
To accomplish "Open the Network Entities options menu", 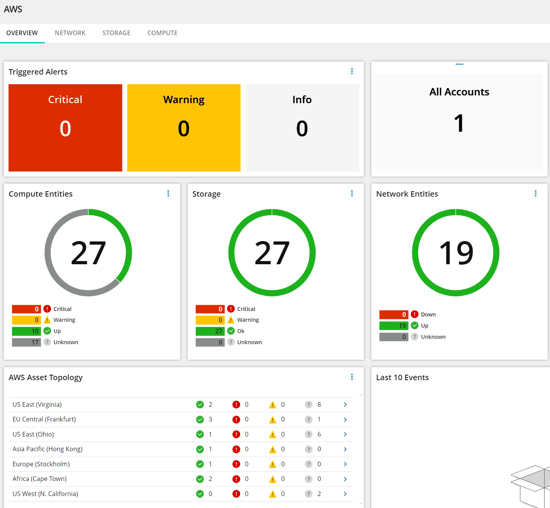I will [536, 193].
